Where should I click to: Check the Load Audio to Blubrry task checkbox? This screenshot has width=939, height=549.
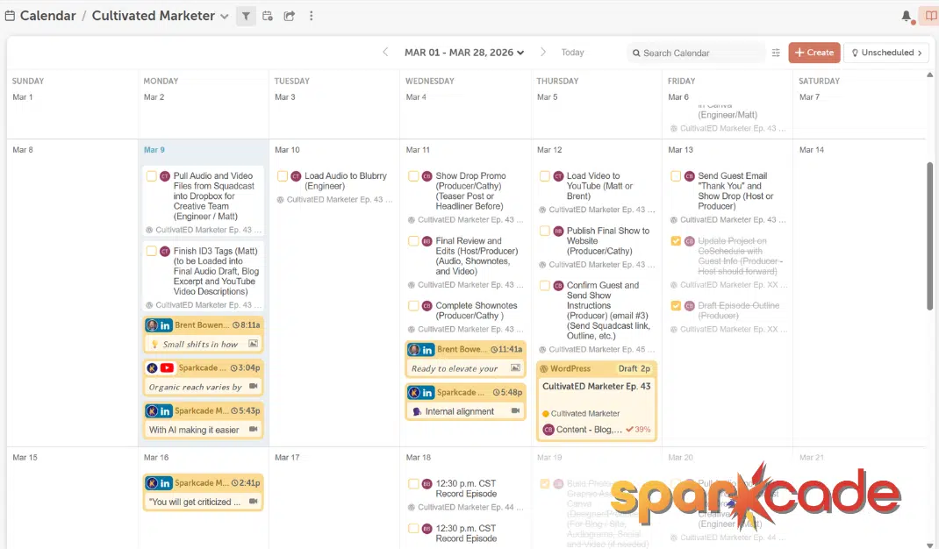pos(284,176)
